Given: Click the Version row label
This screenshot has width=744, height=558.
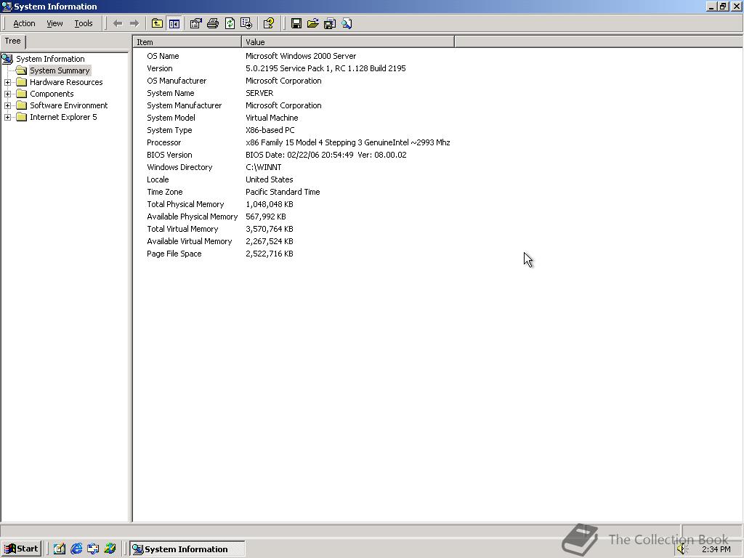Looking at the screenshot, I should coord(159,68).
